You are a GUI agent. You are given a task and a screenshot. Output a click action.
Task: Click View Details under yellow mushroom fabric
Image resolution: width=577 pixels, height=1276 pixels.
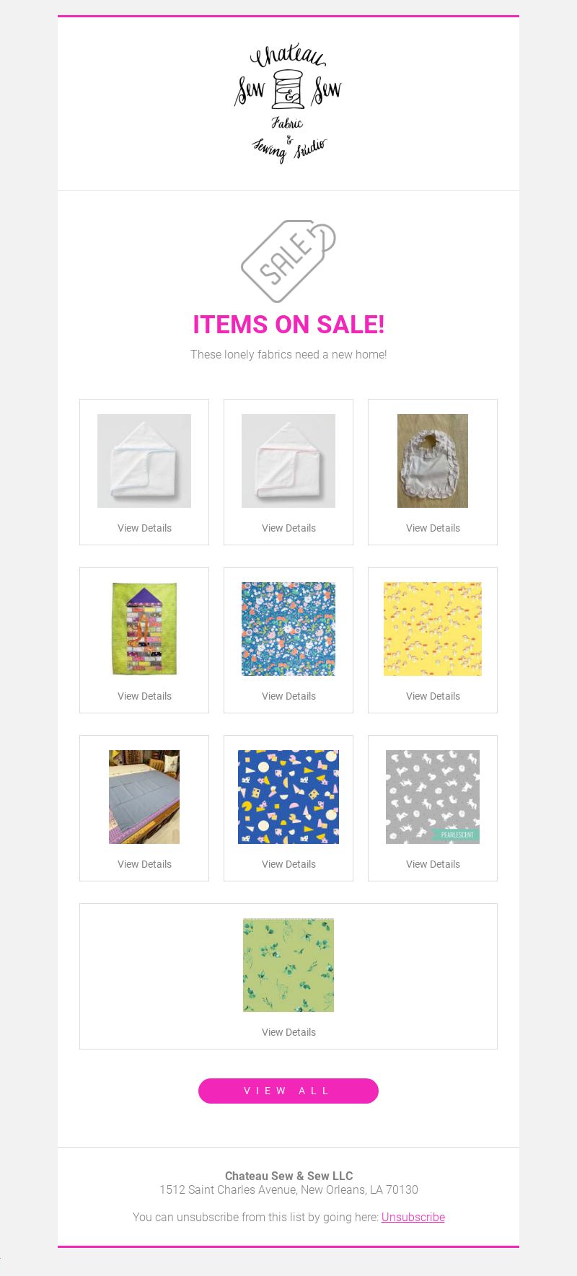coord(433,696)
